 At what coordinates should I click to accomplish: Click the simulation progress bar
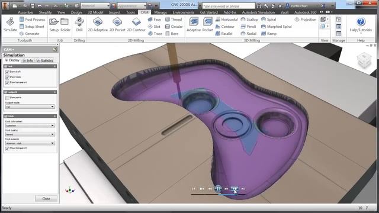(218, 195)
